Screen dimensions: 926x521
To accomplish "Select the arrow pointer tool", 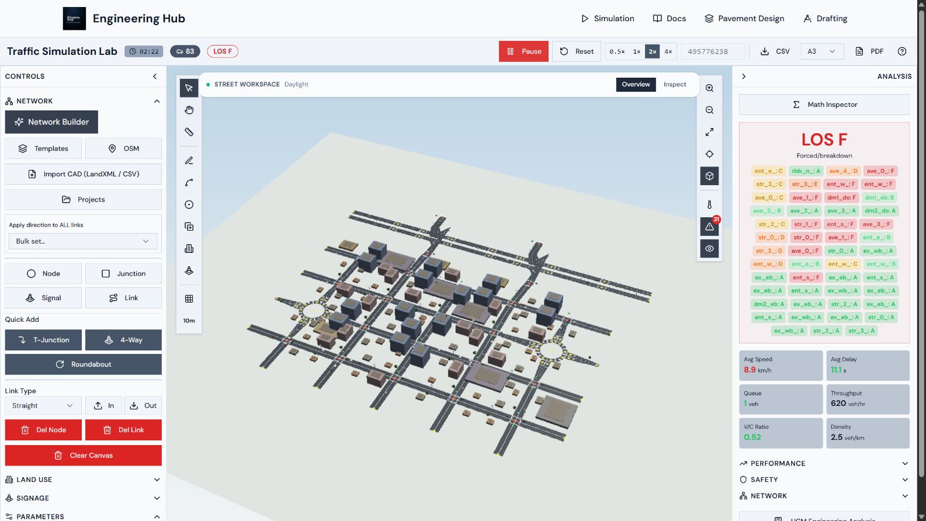I will coord(189,88).
